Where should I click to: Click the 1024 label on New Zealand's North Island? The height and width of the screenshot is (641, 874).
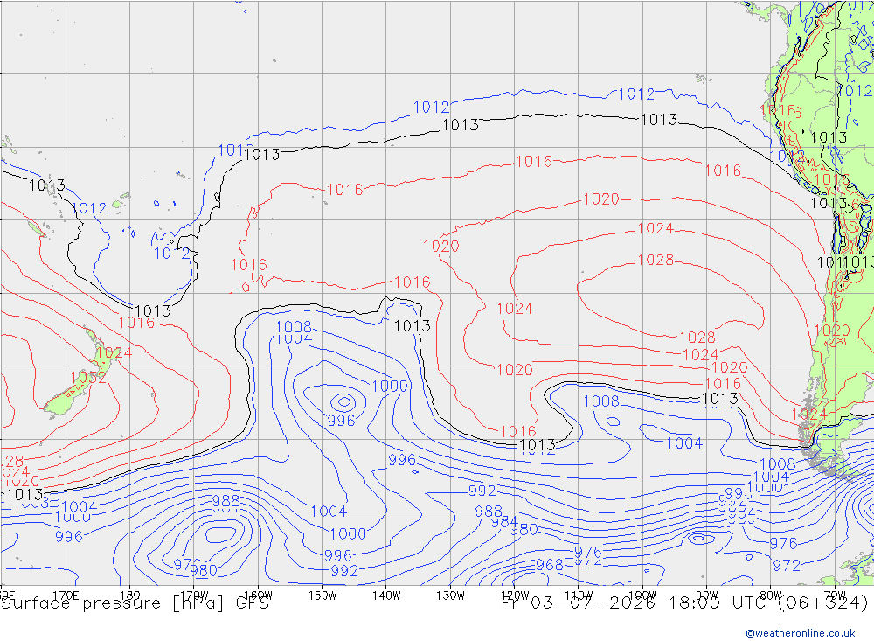click(114, 352)
